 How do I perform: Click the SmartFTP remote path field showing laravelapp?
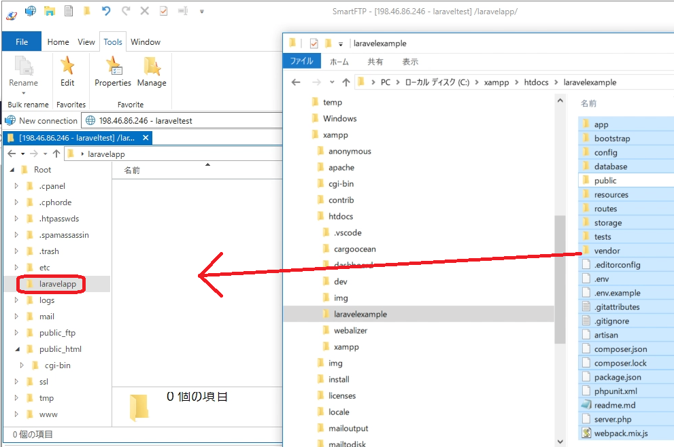point(173,154)
